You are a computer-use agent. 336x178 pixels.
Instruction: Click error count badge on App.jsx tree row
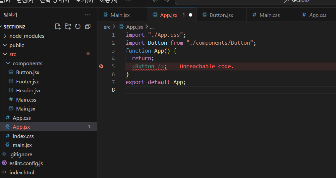(x=89, y=127)
